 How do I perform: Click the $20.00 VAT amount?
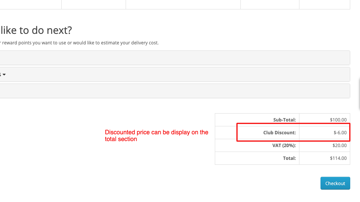point(340,146)
